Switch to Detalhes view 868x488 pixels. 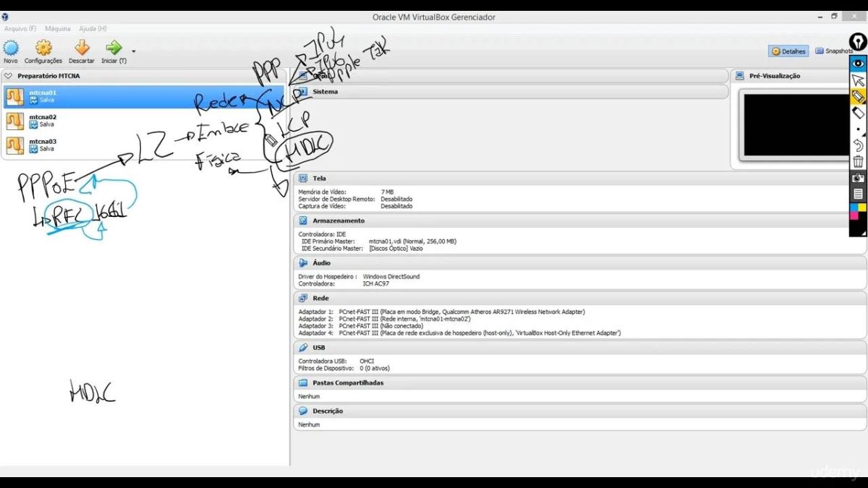click(x=788, y=51)
